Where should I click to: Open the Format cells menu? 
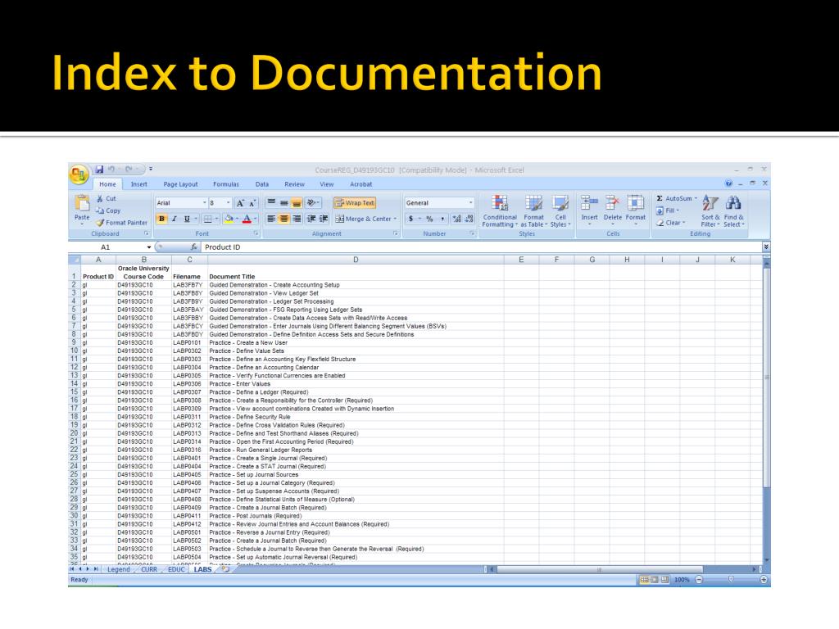point(636,210)
